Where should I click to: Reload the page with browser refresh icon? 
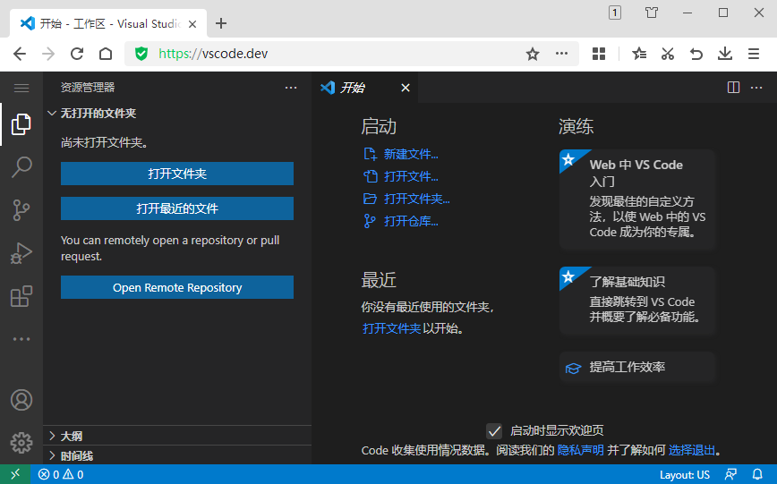(77, 54)
